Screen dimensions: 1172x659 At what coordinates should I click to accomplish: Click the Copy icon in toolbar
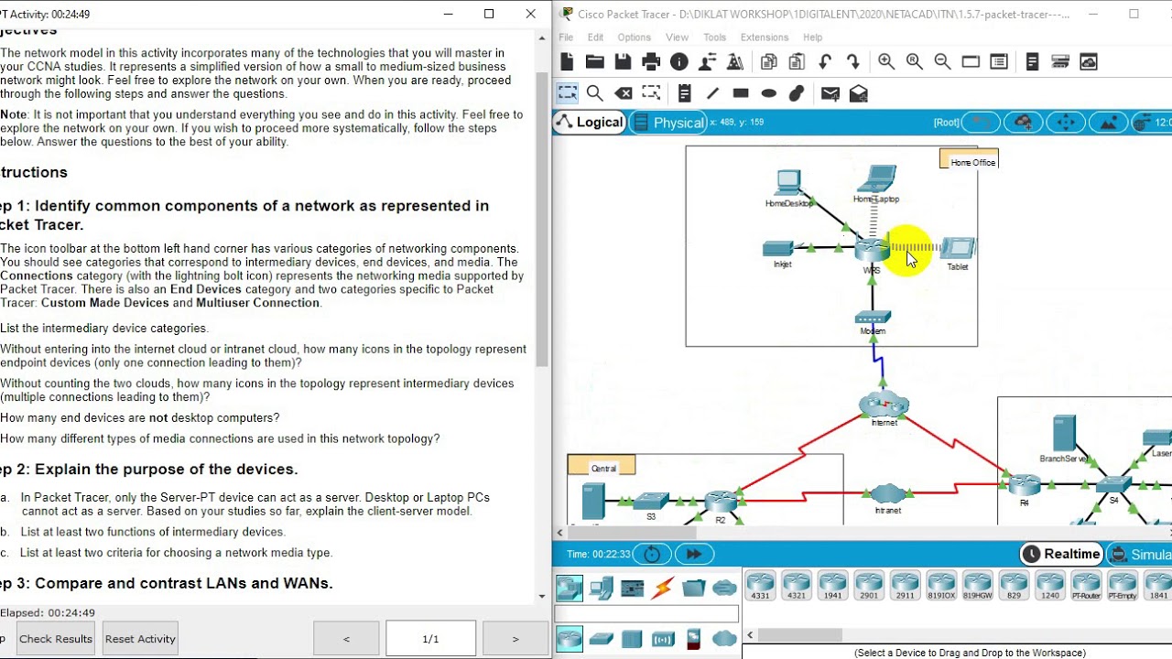tap(769, 61)
